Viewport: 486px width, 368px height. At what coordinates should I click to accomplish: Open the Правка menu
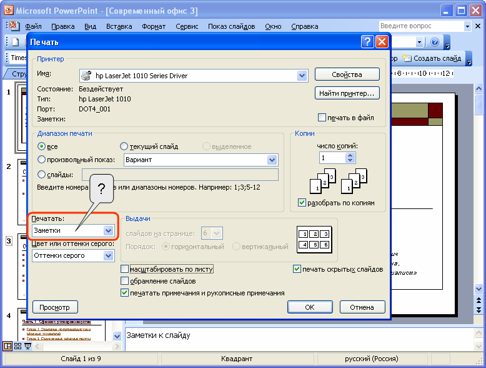tap(63, 26)
